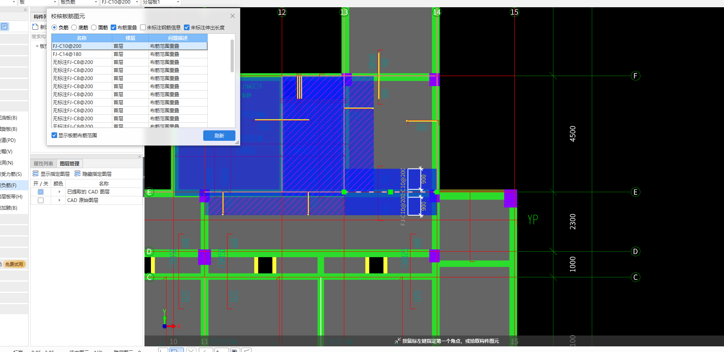Image resolution: width=724 pixels, height=352 pixels.
Task: Click the 楼层 column header
Action: point(130,38)
